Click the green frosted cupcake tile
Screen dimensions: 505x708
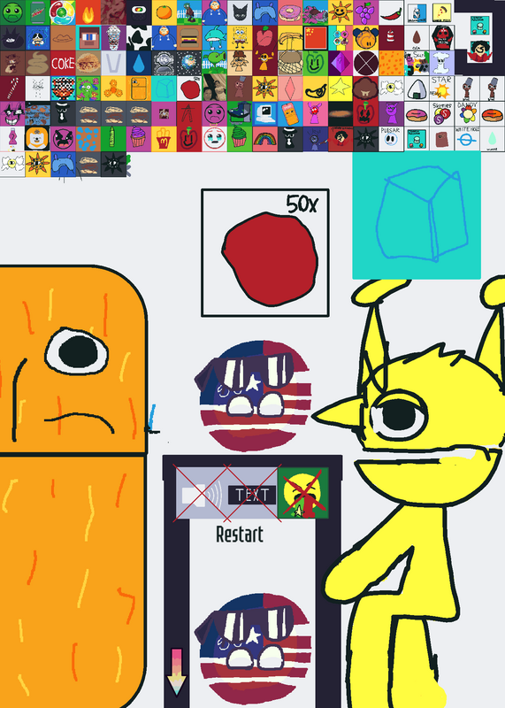coord(240,139)
